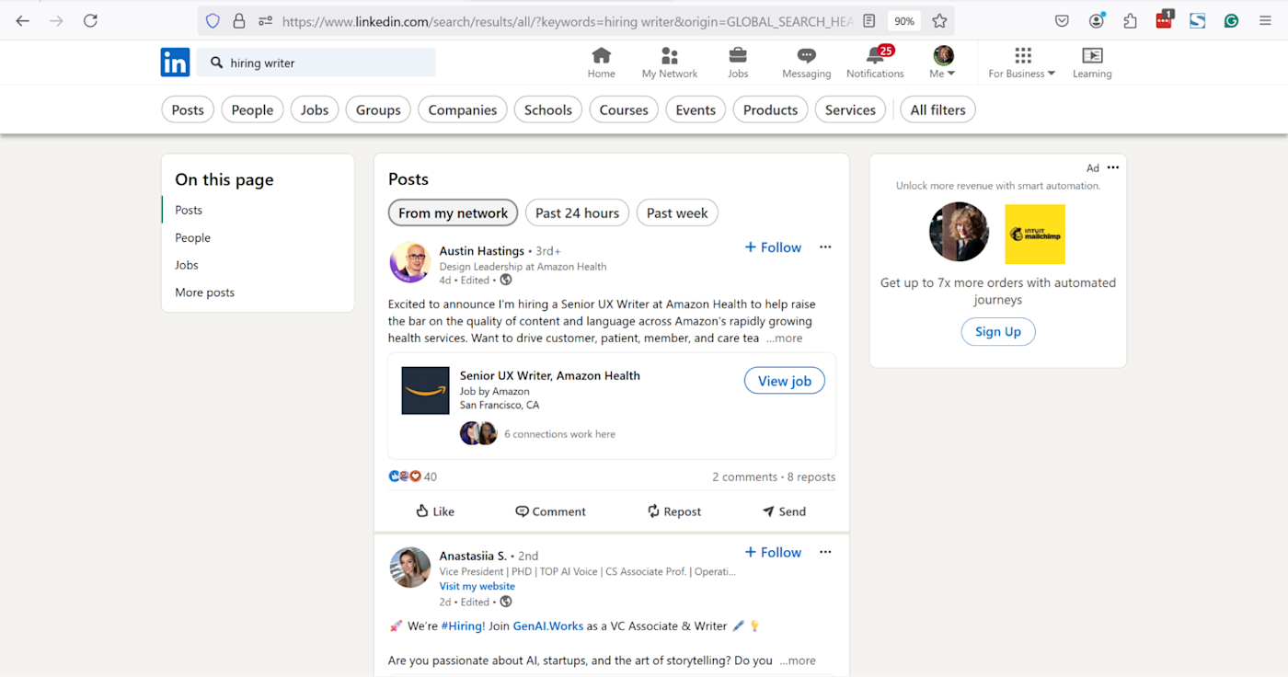1288x677 pixels.
Task: Expand Austin's post text with more
Action: point(784,338)
